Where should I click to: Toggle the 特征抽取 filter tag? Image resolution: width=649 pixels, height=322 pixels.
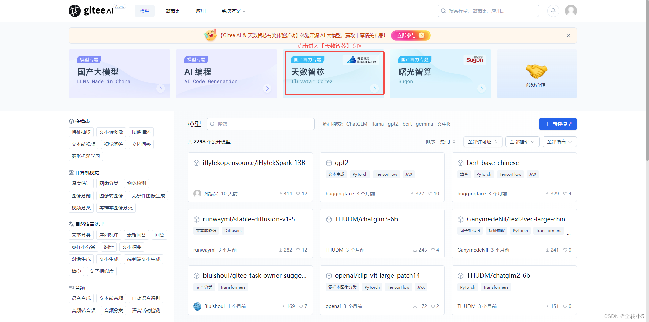pos(81,132)
